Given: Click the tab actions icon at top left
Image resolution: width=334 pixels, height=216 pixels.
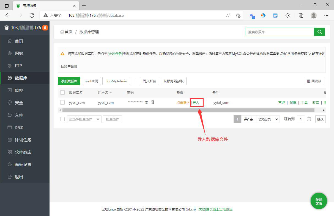Looking at the screenshot, I should (x=7, y=5).
